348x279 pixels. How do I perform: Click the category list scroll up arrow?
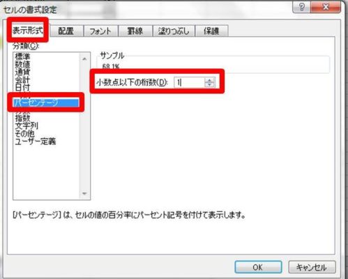pos(84,59)
